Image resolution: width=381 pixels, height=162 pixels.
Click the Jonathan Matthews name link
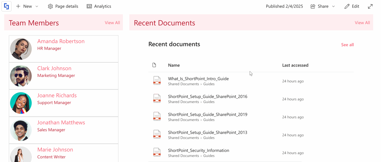(61, 123)
